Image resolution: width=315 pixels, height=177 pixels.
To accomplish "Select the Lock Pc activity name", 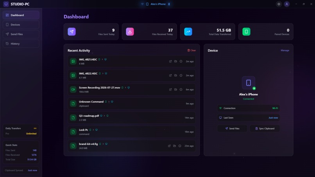I will (x=83, y=130).
